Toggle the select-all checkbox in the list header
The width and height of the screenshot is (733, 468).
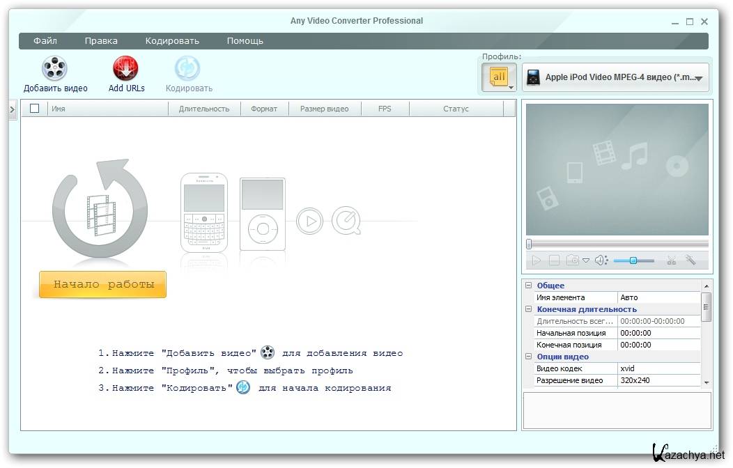[x=35, y=109]
